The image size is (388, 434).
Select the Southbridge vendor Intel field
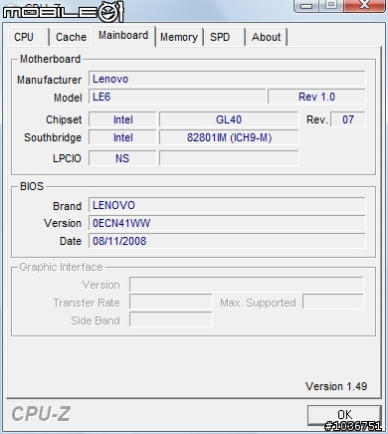pos(122,137)
